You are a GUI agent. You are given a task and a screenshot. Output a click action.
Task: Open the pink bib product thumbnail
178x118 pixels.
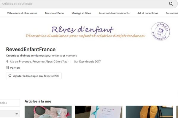(x=48, y=112)
